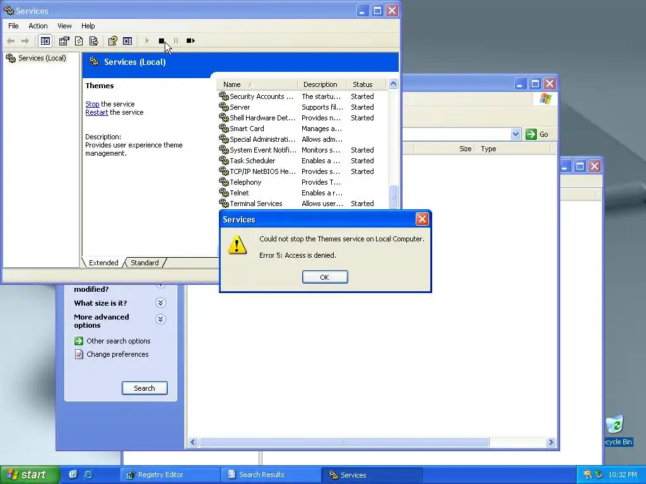Click the Back arrow in Services toolbar
The image size is (646, 484).
coord(11,41)
